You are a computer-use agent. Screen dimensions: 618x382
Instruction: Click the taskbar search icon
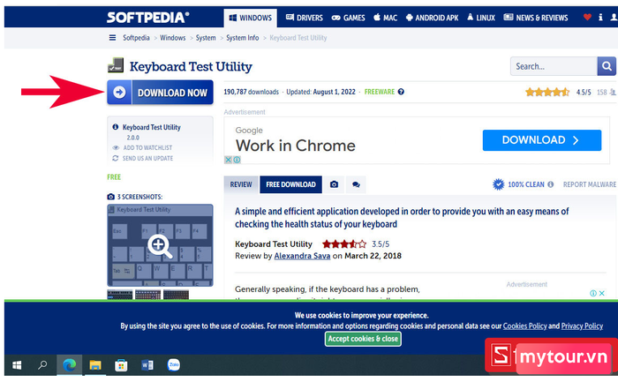(x=42, y=365)
